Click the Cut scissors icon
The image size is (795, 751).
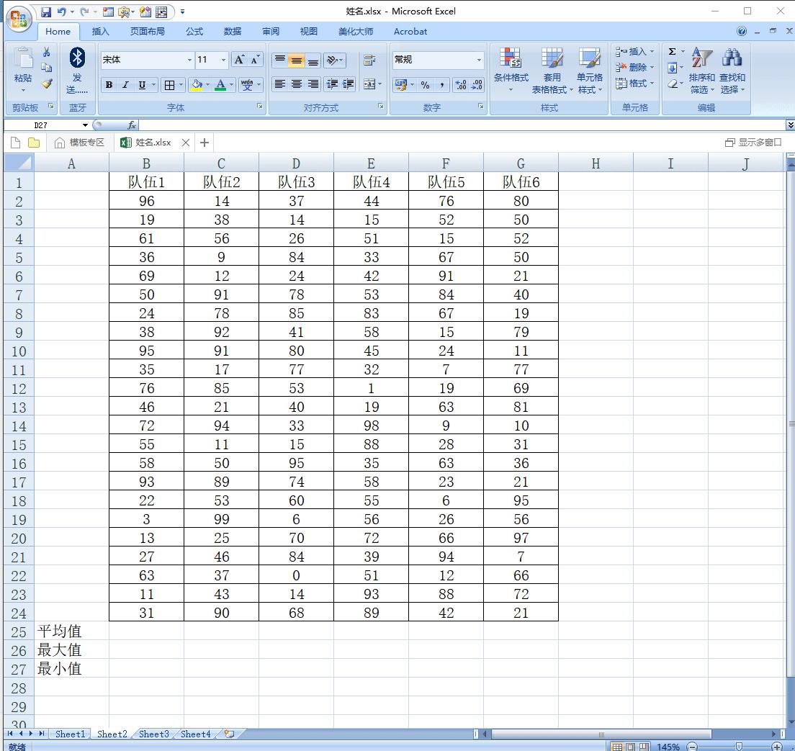(x=47, y=52)
